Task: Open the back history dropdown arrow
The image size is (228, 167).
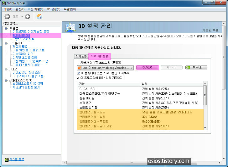Action: click(22, 17)
